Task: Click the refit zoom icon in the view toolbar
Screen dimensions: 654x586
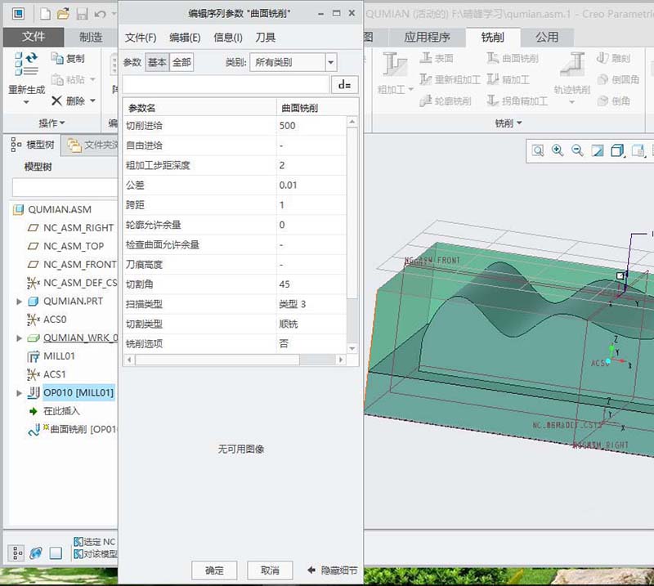Action: [x=538, y=150]
